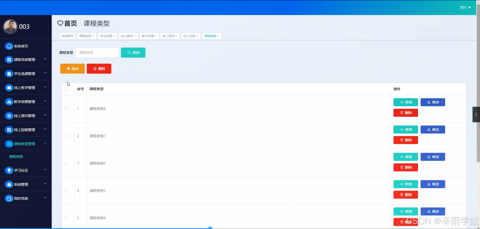Image resolution: width=480 pixels, height=229 pixels.
Task: Click the 线上提问管理 list icon
Action: (9, 115)
